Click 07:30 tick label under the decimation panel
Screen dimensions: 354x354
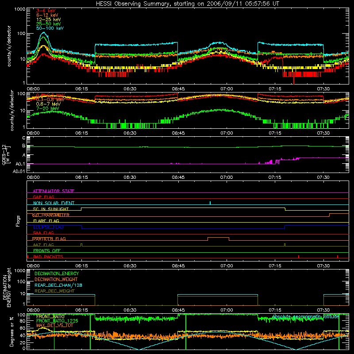pyautogui.click(x=323, y=310)
